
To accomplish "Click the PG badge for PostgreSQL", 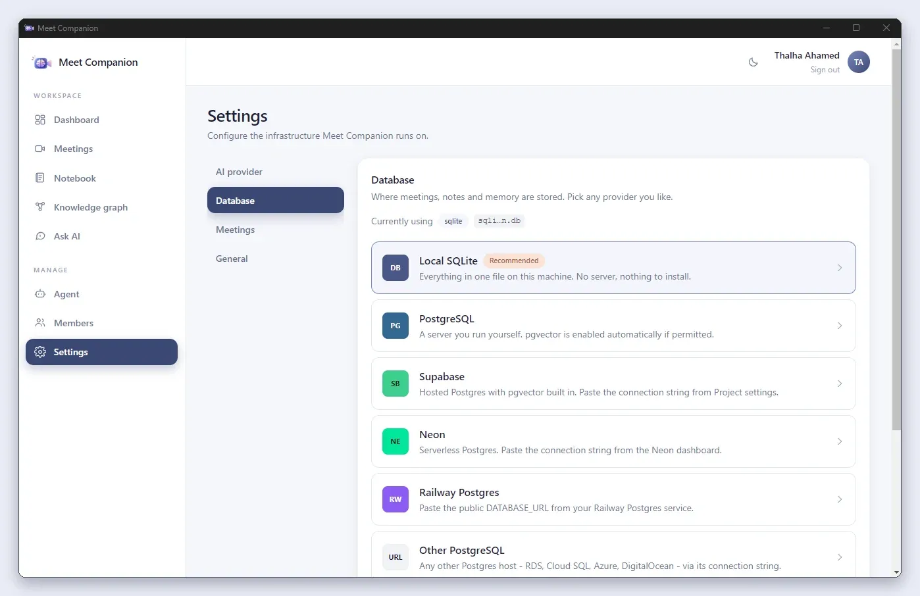I will click(396, 326).
